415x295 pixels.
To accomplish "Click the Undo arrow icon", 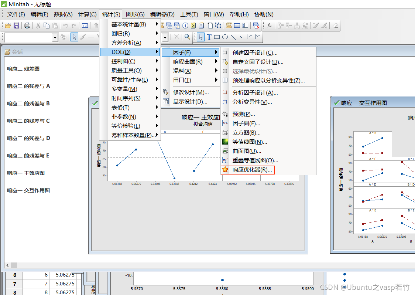I will pos(66,26).
